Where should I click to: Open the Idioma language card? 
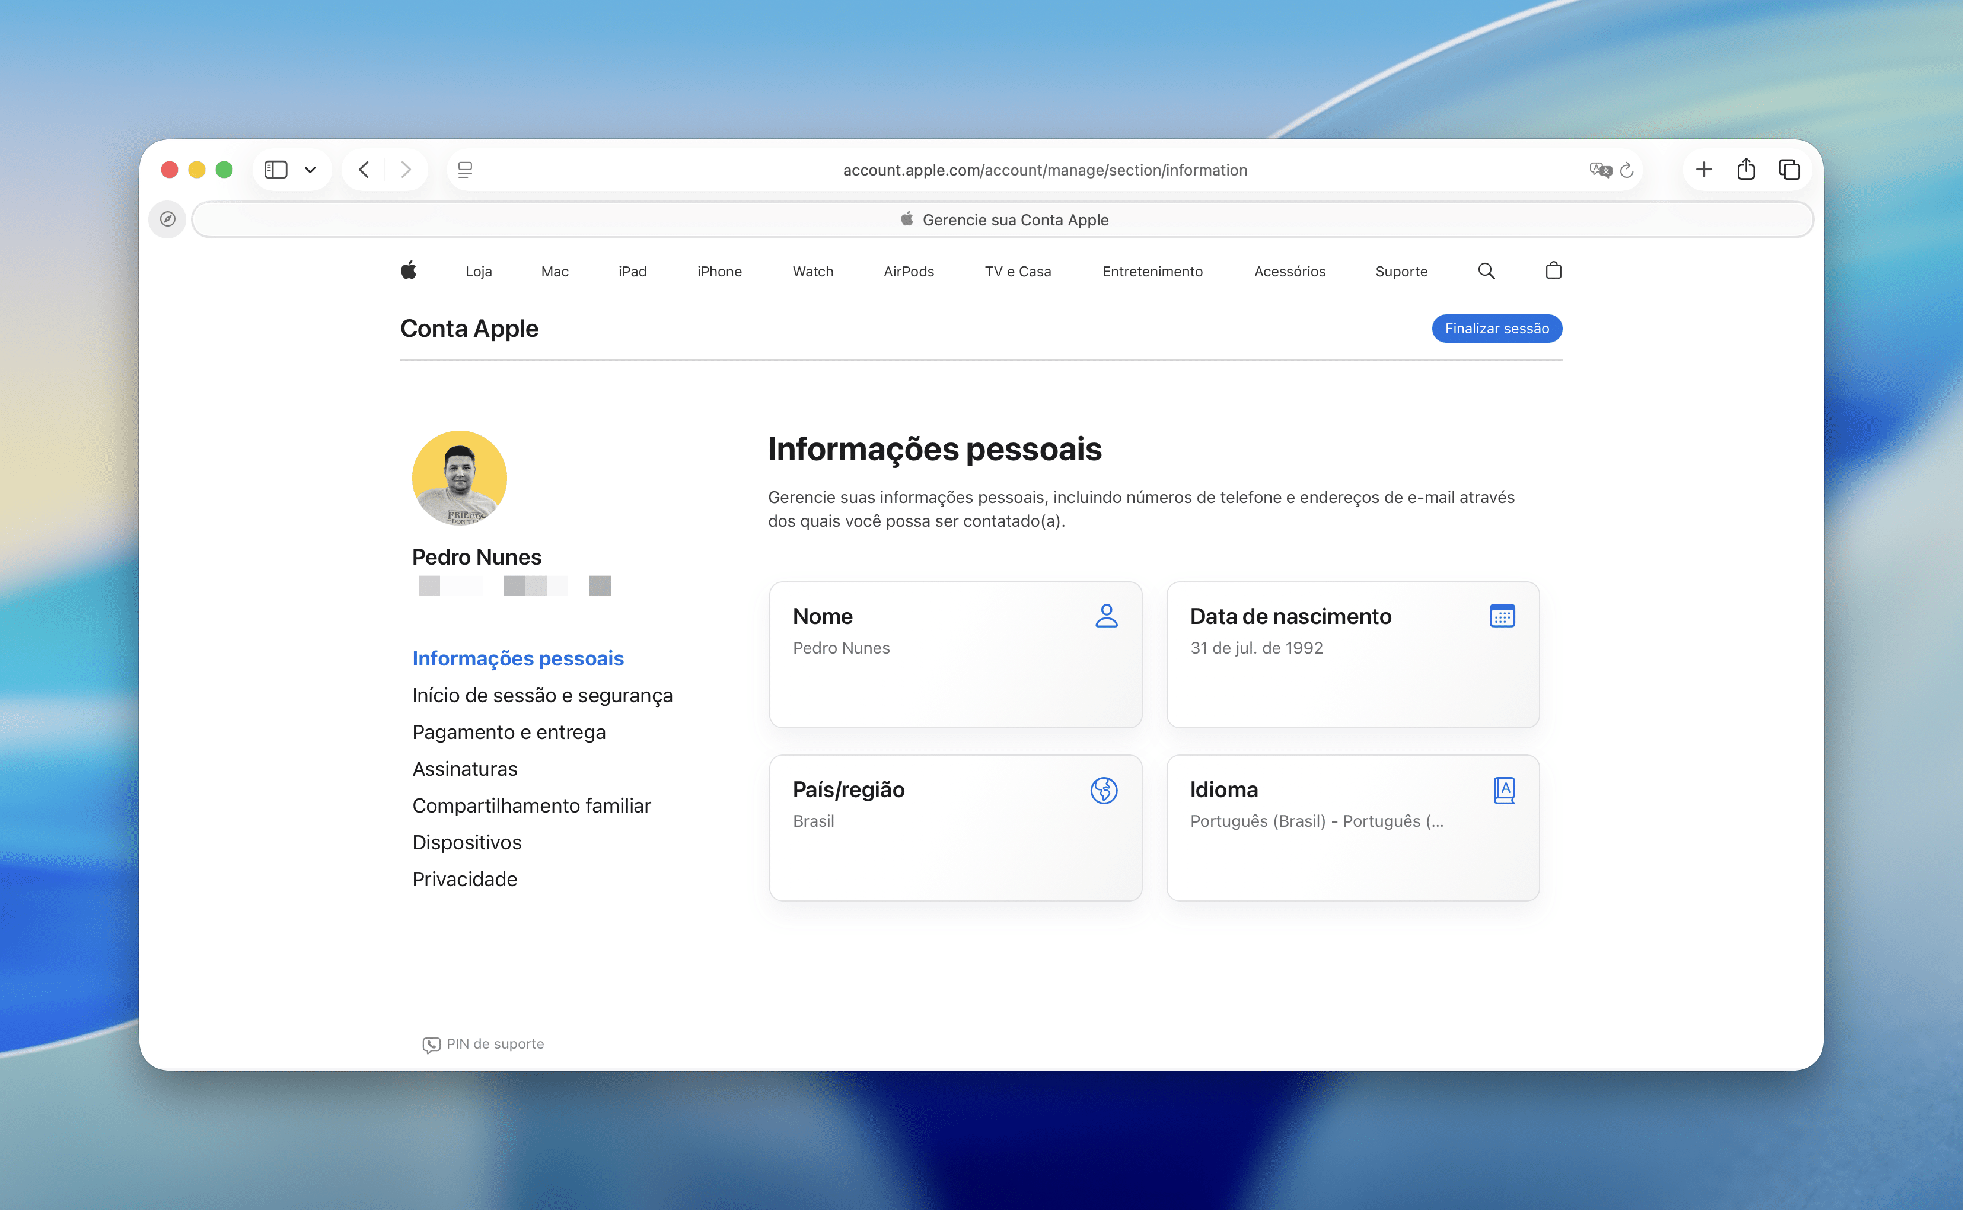point(1352,827)
